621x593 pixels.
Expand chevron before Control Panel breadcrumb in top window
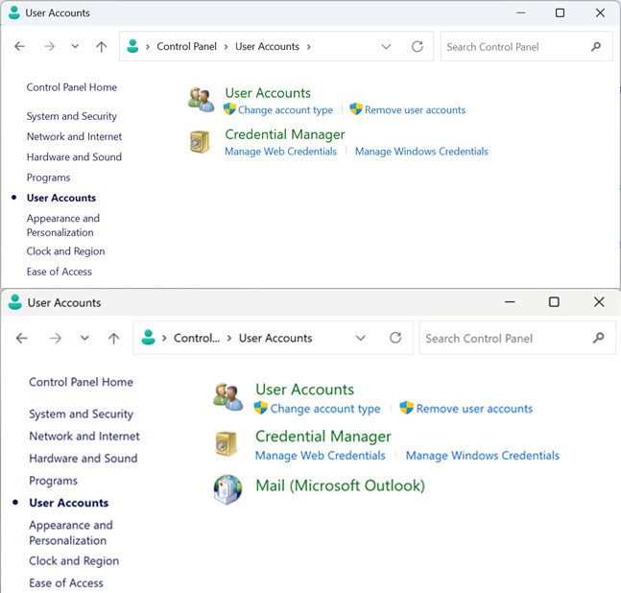(x=148, y=47)
